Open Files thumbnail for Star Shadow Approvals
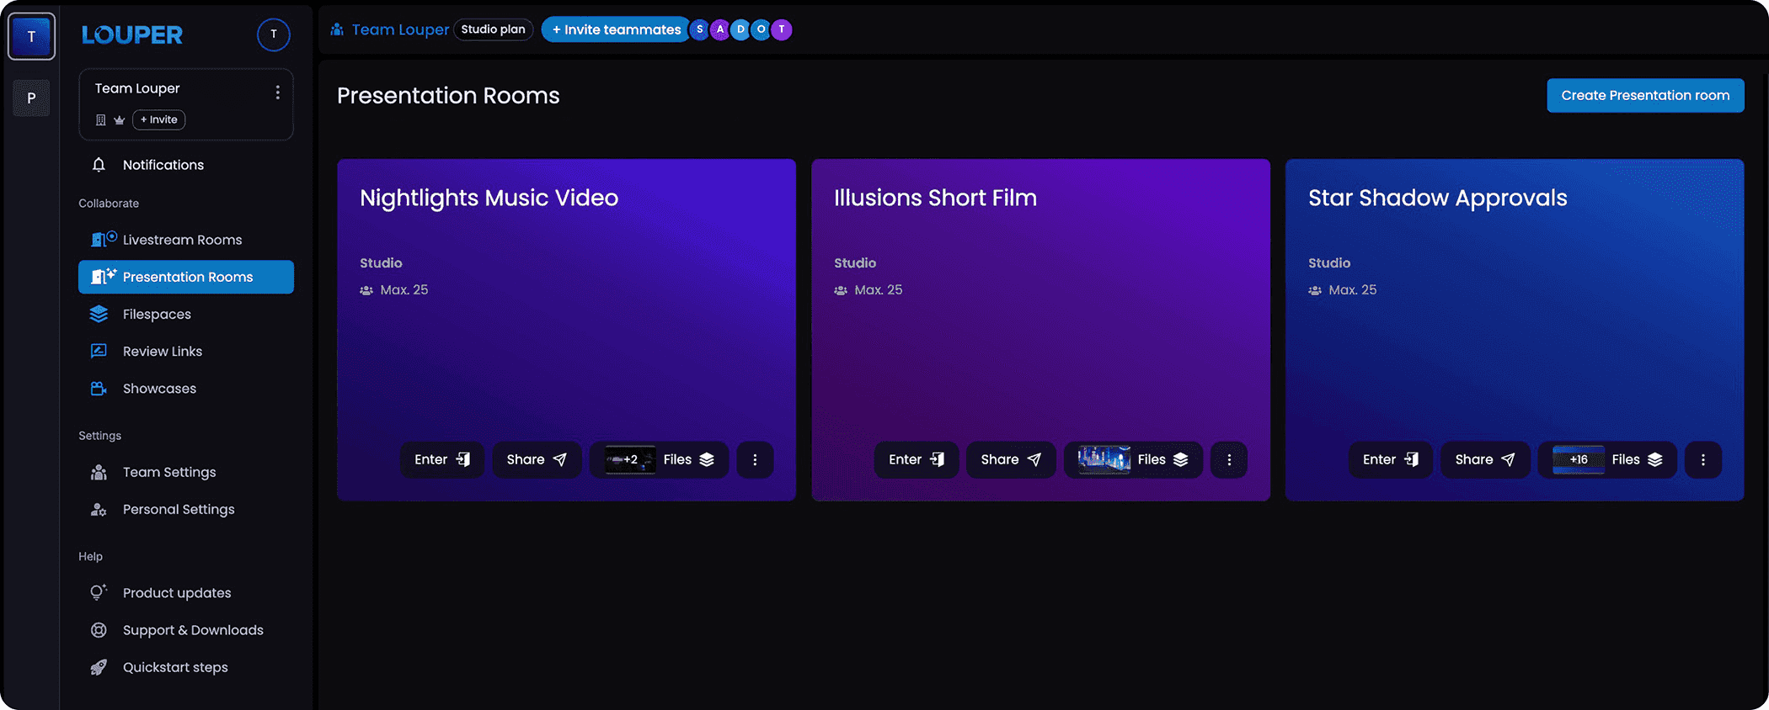 point(1578,459)
